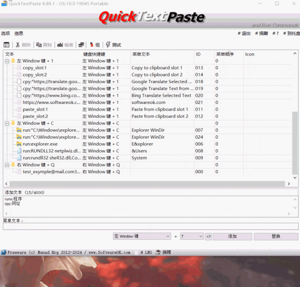Click the group (组) toolbar icon
Screen dimensions: 300x287
pos(92,45)
